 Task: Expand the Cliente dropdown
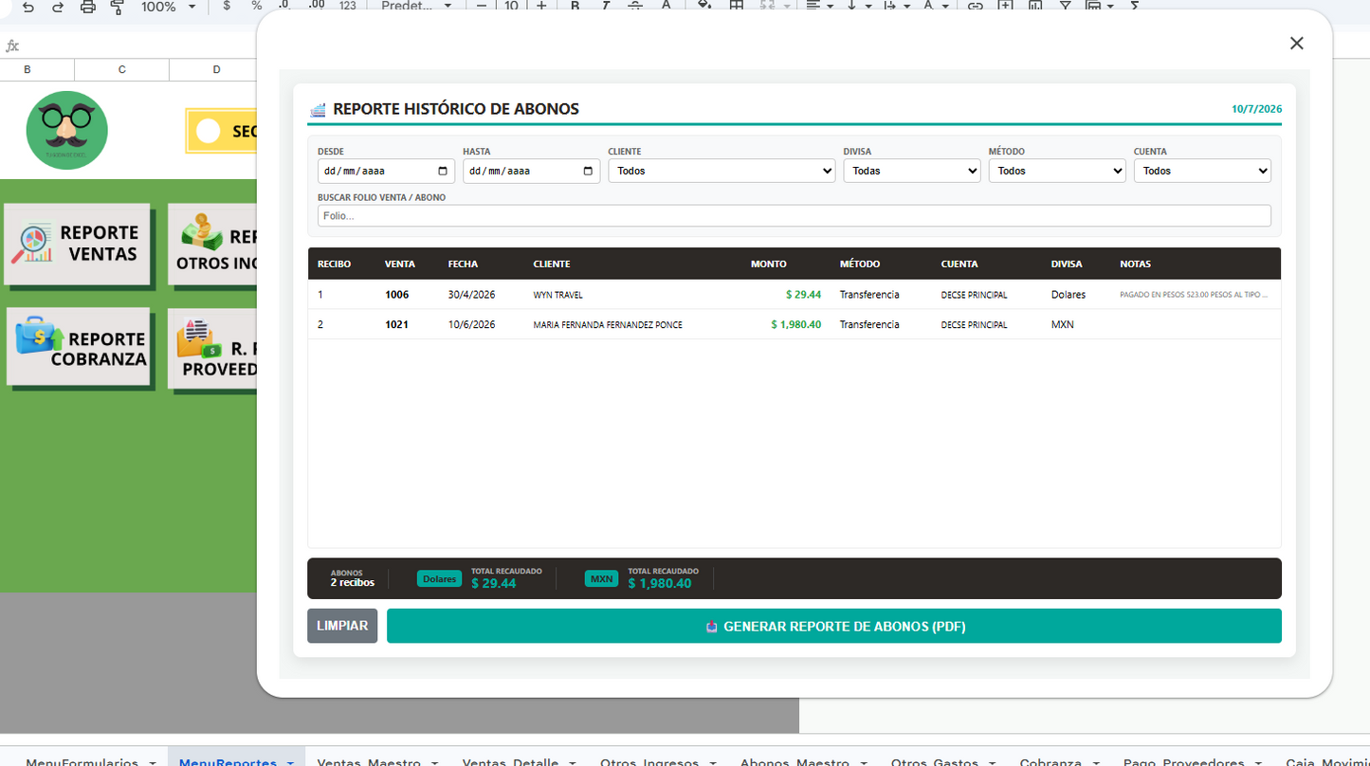722,171
